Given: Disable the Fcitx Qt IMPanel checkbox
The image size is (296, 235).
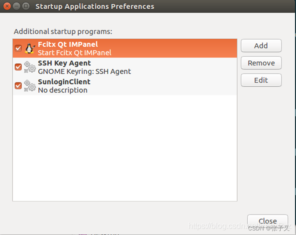Looking at the screenshot, I should [18, 48].
